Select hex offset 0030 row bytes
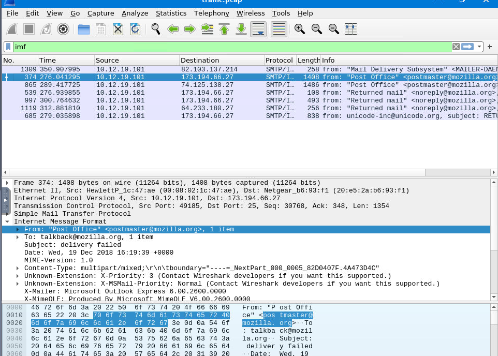Image resolution: width=498 pixels, height=356 pixels. tap(130, 331)
